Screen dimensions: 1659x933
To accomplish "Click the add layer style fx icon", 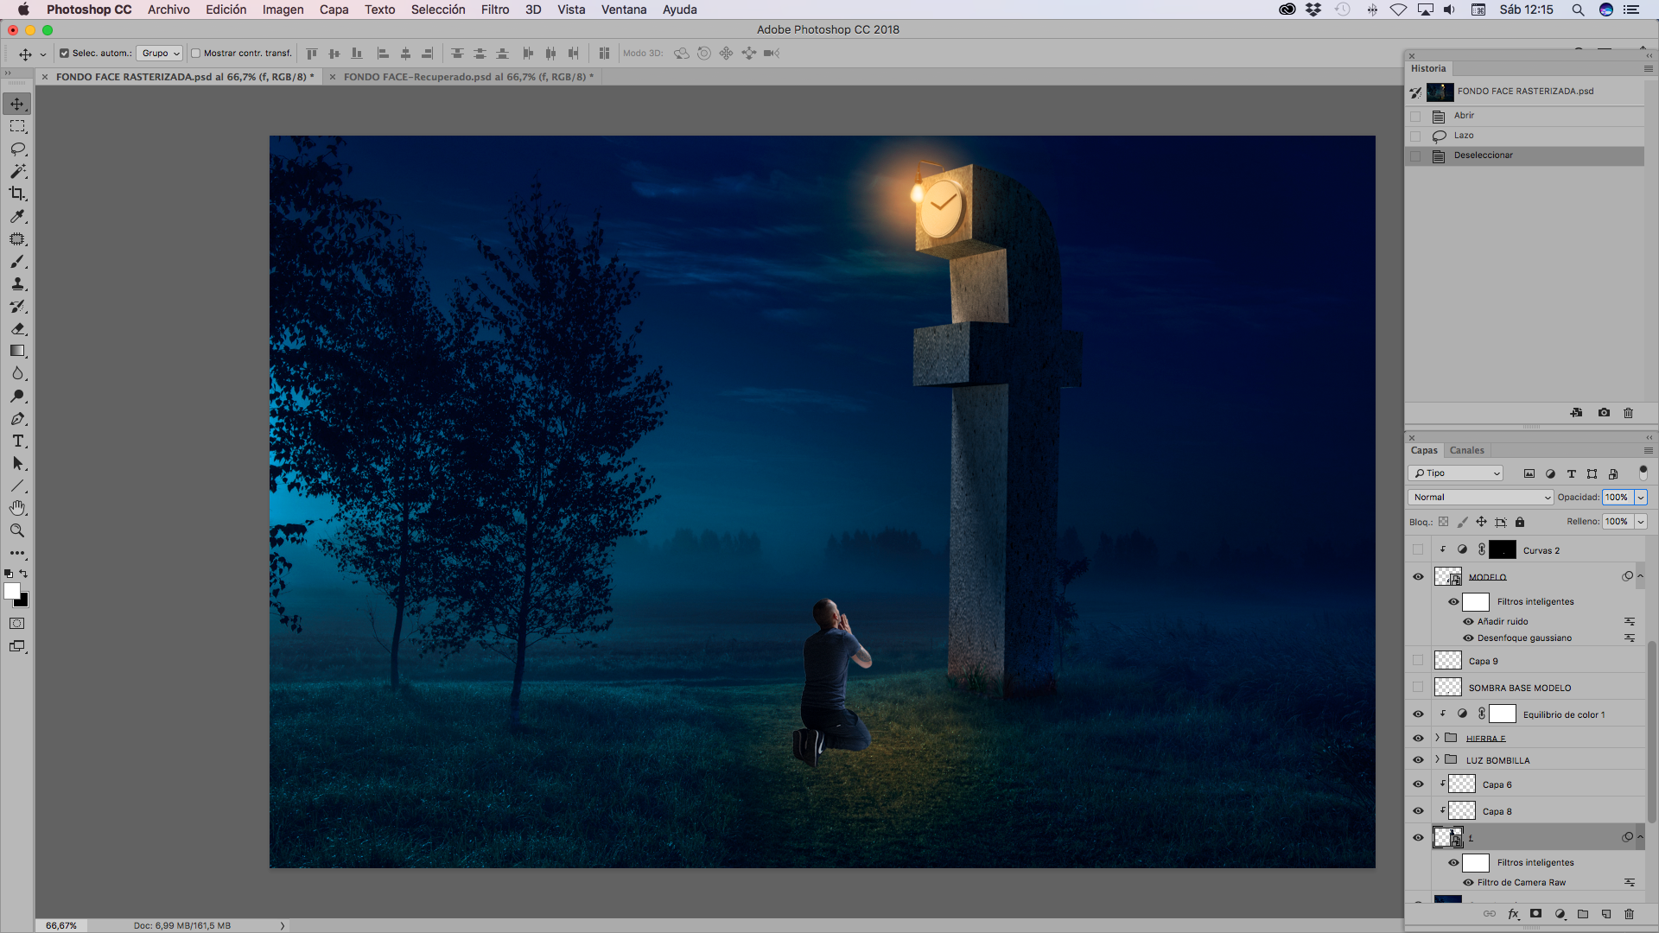I will pyautogui.click(x=1513, y=914).
